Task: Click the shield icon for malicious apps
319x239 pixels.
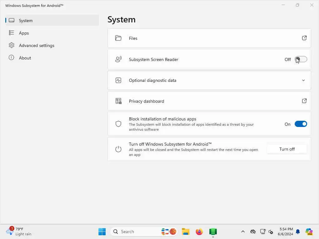Action: coord(118,124)
